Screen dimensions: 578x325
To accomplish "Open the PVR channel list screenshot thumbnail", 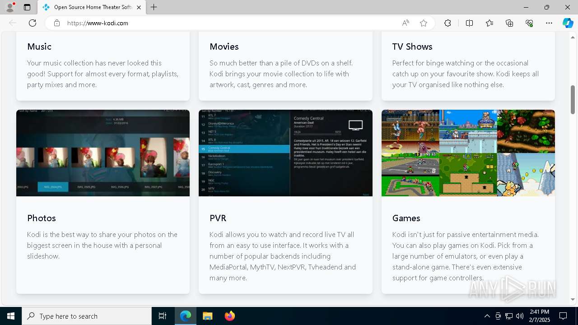I will pyautogui.click(x=285, y=153).
